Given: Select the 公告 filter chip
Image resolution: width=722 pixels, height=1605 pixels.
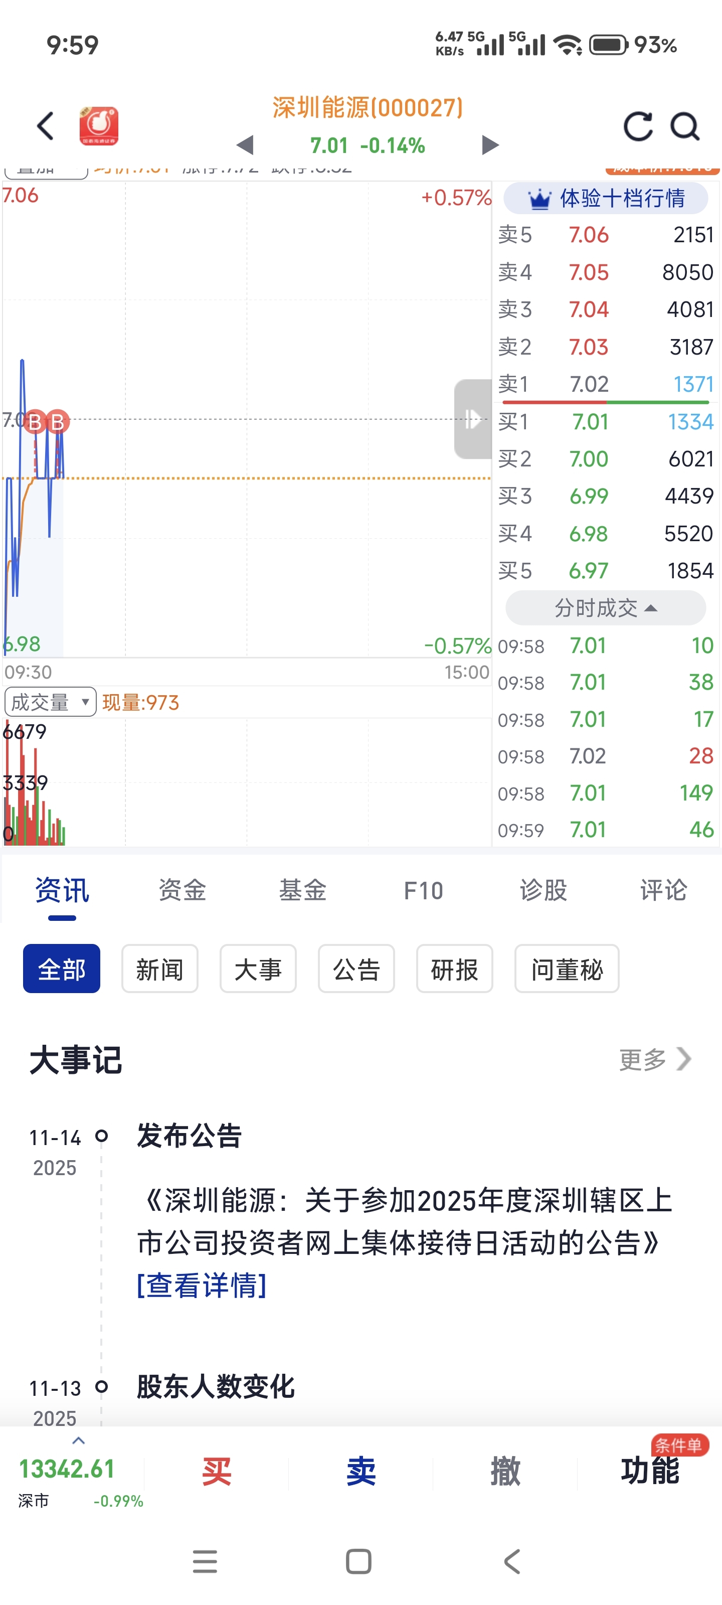Looking at the screenshot, I should click(x=356, y=969).
